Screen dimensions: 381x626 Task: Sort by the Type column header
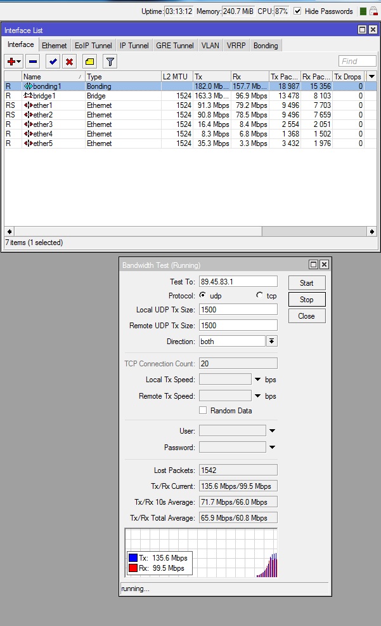[123, 76]
